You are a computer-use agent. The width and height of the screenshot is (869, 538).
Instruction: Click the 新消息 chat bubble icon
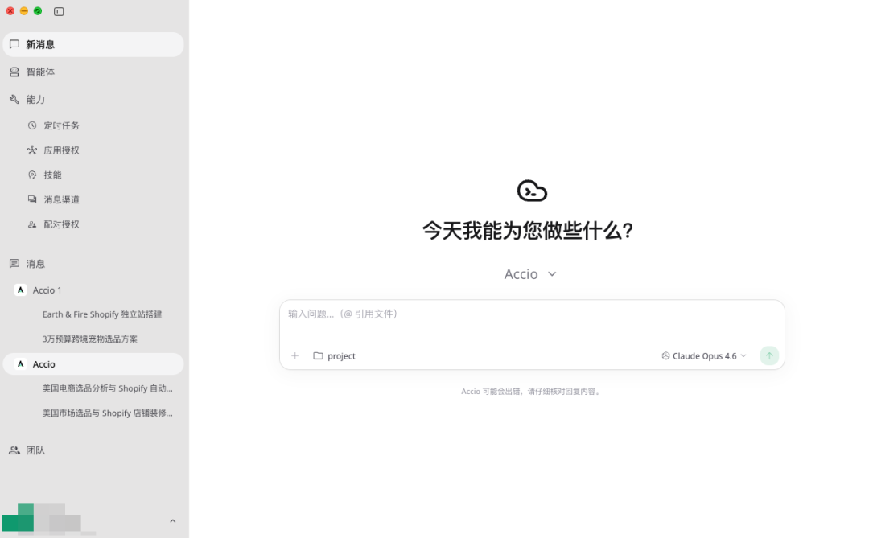[14, 44]
